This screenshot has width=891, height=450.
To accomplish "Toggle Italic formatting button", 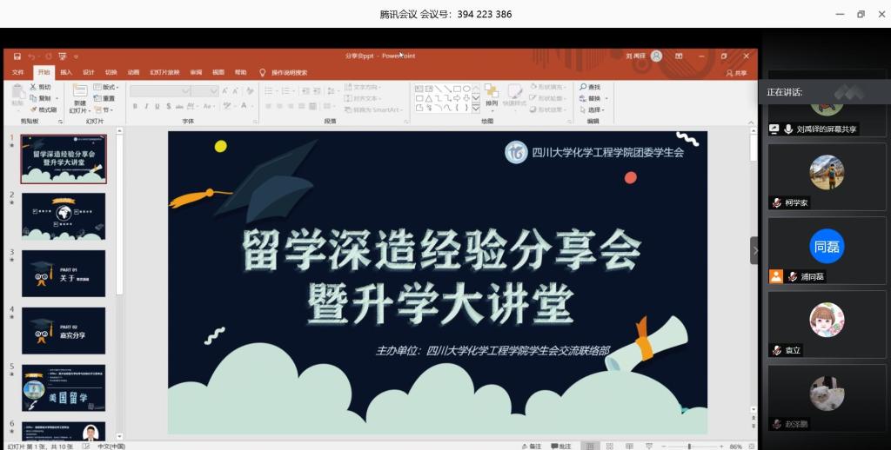I will [145, 106].
